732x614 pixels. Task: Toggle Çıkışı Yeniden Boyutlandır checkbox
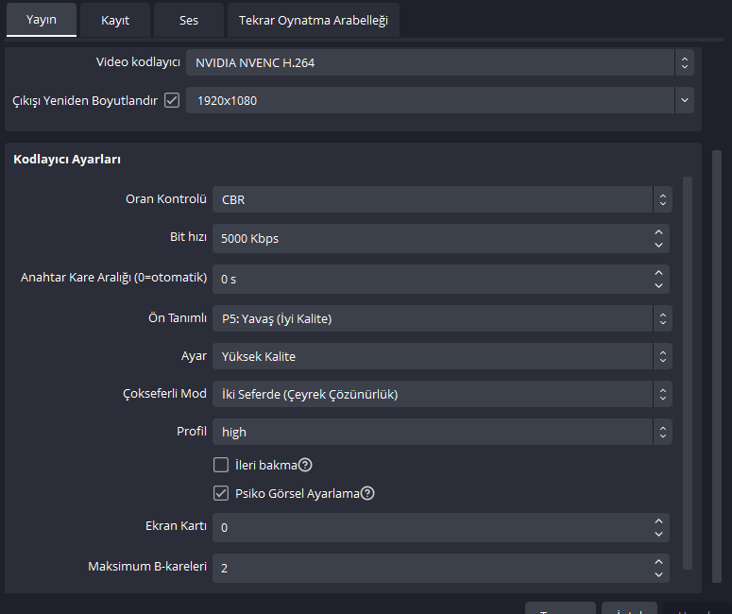pos(172,100)
